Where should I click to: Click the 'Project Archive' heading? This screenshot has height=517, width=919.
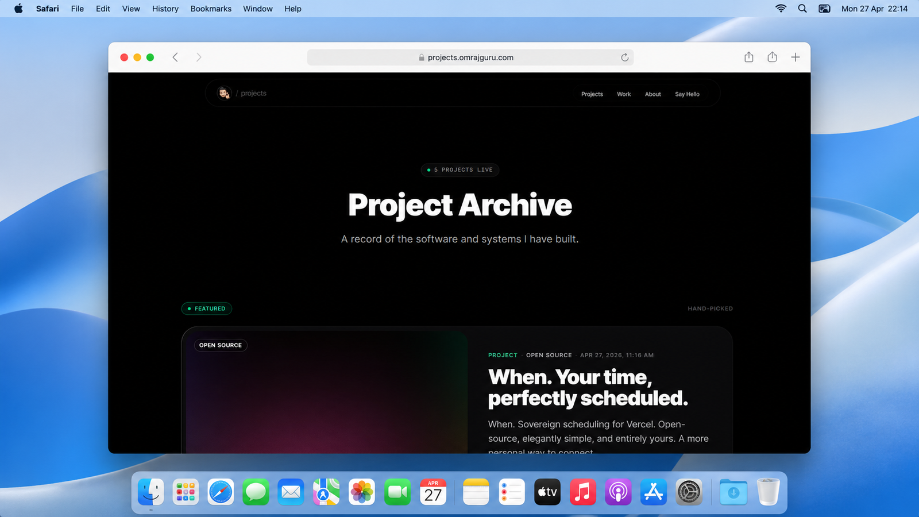pyautogui.click(x=460, y=206)
